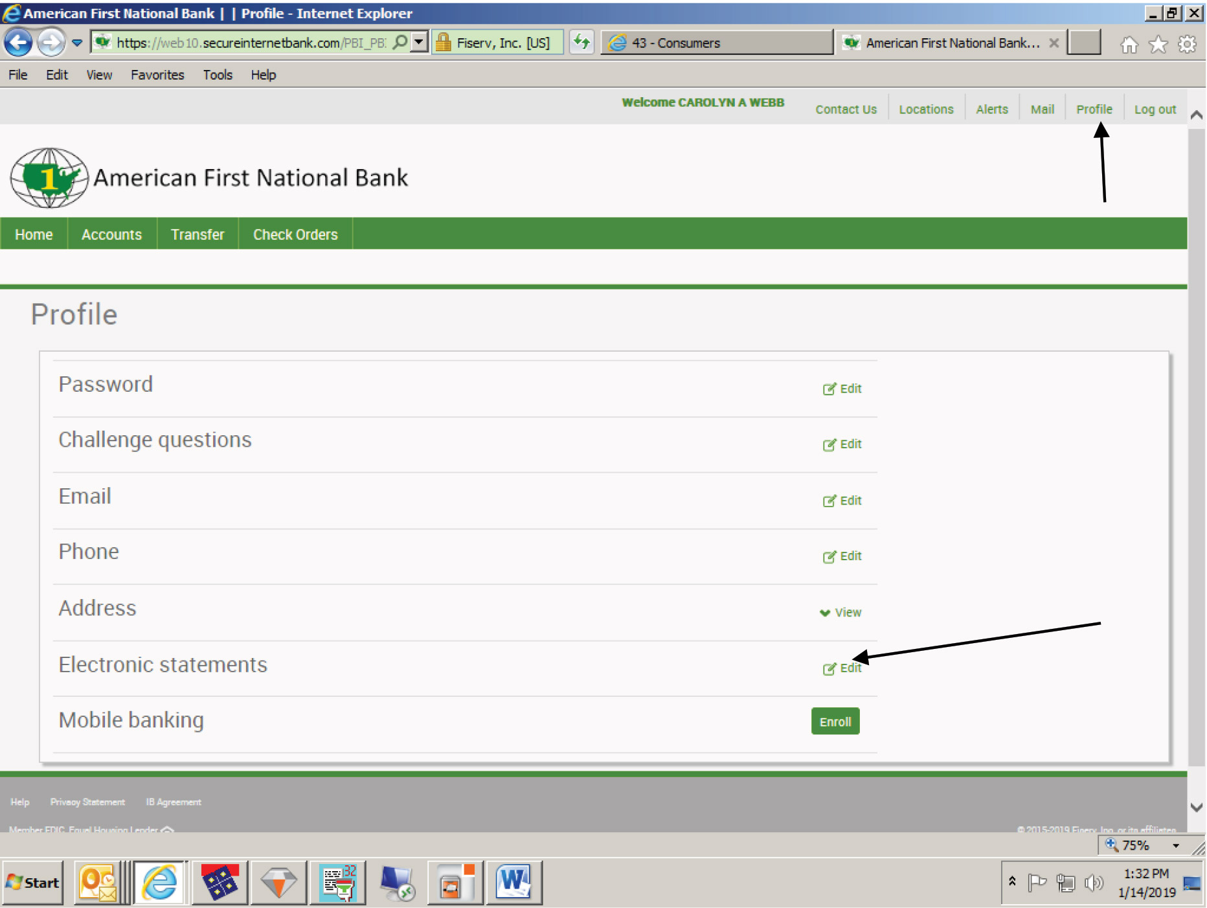The image size is (1207, 908).
Task: Edit the Electronic statements setting
Action: [842, 668]
